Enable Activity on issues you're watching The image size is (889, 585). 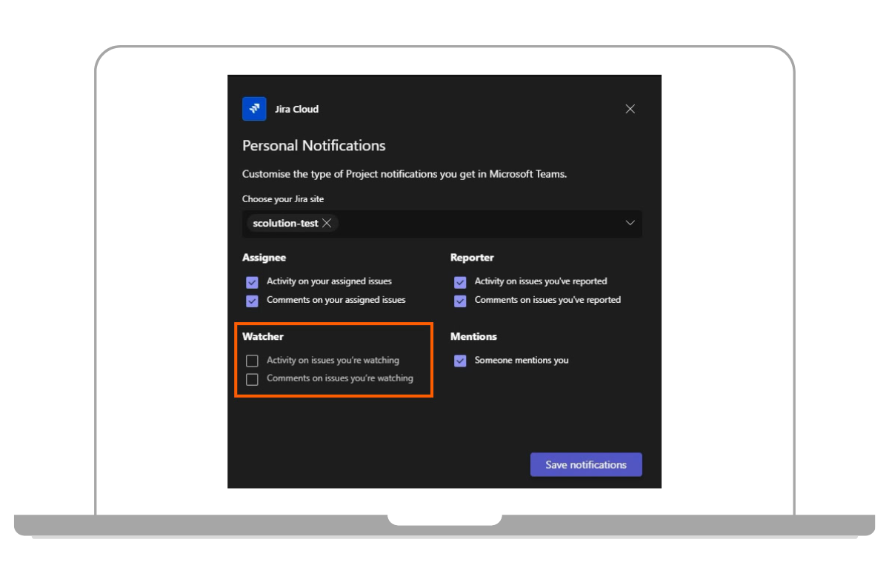[252, 361]
